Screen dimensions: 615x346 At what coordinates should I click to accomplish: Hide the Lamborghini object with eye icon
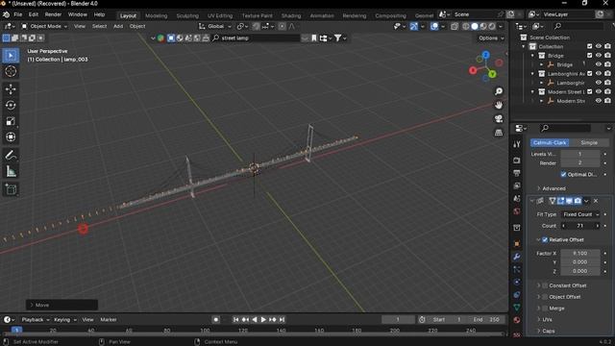tap(599, 83)
